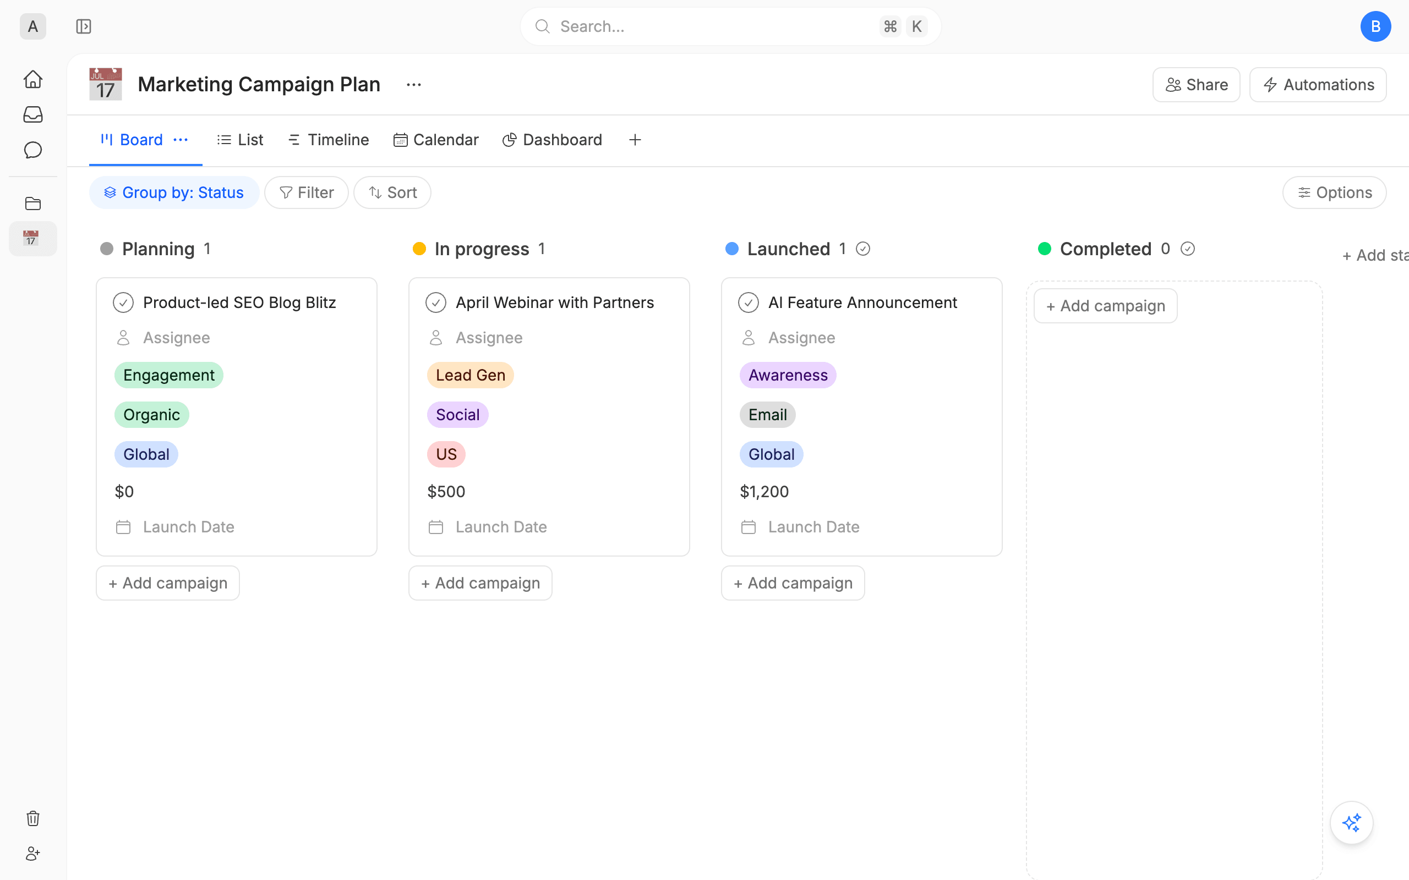Click Assignee person icon on SEO Blog Blitz card

[123, 338]
